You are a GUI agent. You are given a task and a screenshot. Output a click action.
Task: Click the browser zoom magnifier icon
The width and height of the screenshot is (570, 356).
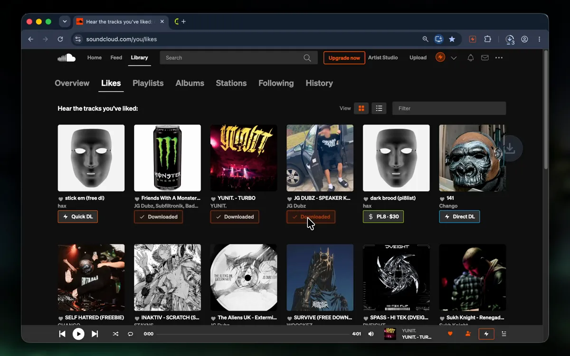[426, 39]
